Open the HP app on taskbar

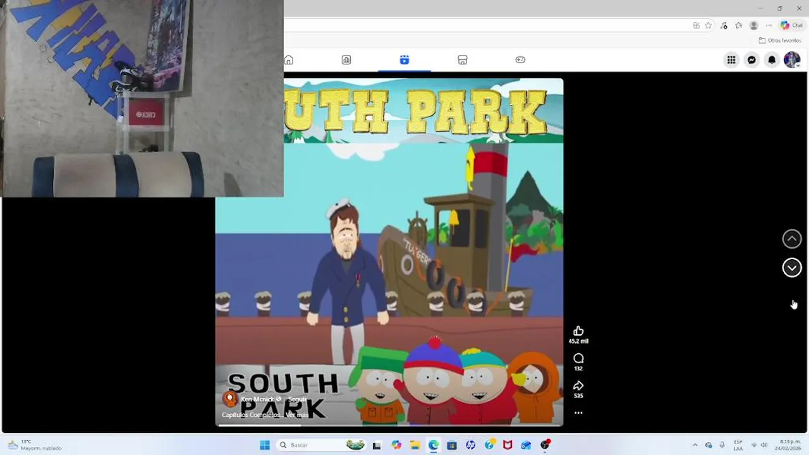tap(470, 445)
